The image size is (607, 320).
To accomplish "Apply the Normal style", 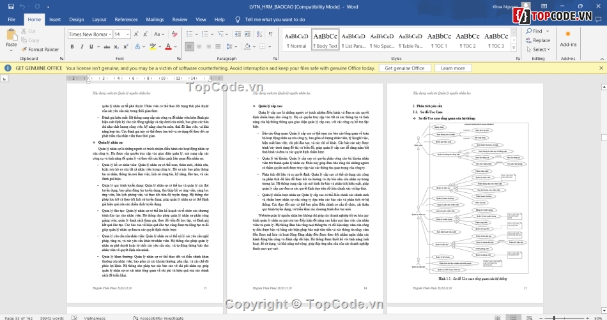I will click(x=296, y=40).
